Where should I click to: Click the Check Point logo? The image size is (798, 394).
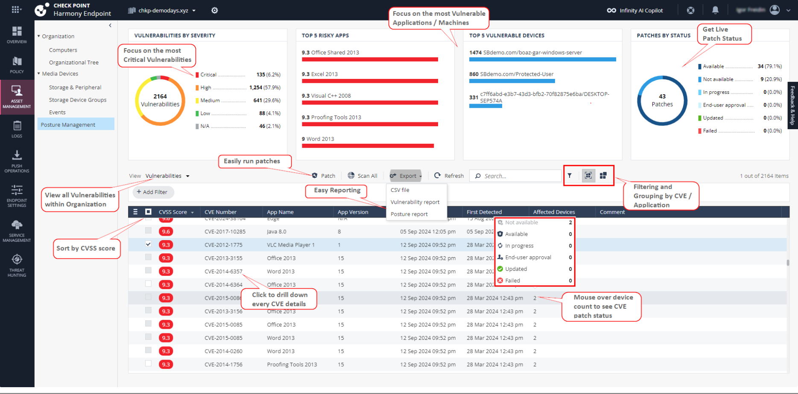pyautogui.click(x=41, y=10)
